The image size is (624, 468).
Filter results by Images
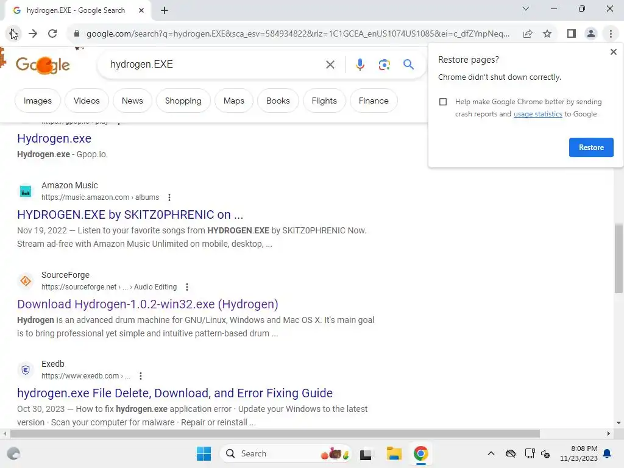click(37, 101)
